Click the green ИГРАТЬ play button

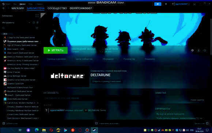[56, 50]
